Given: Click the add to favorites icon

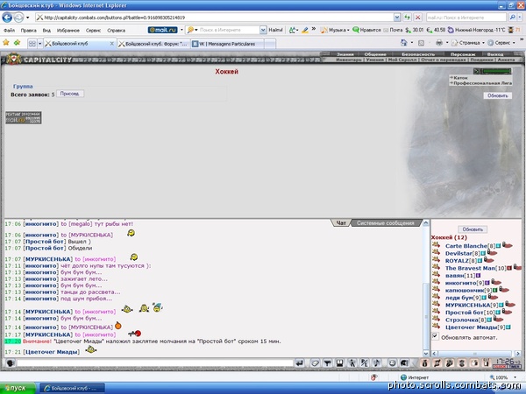Looking at the screenshot, I should click(x=17, y=43).
